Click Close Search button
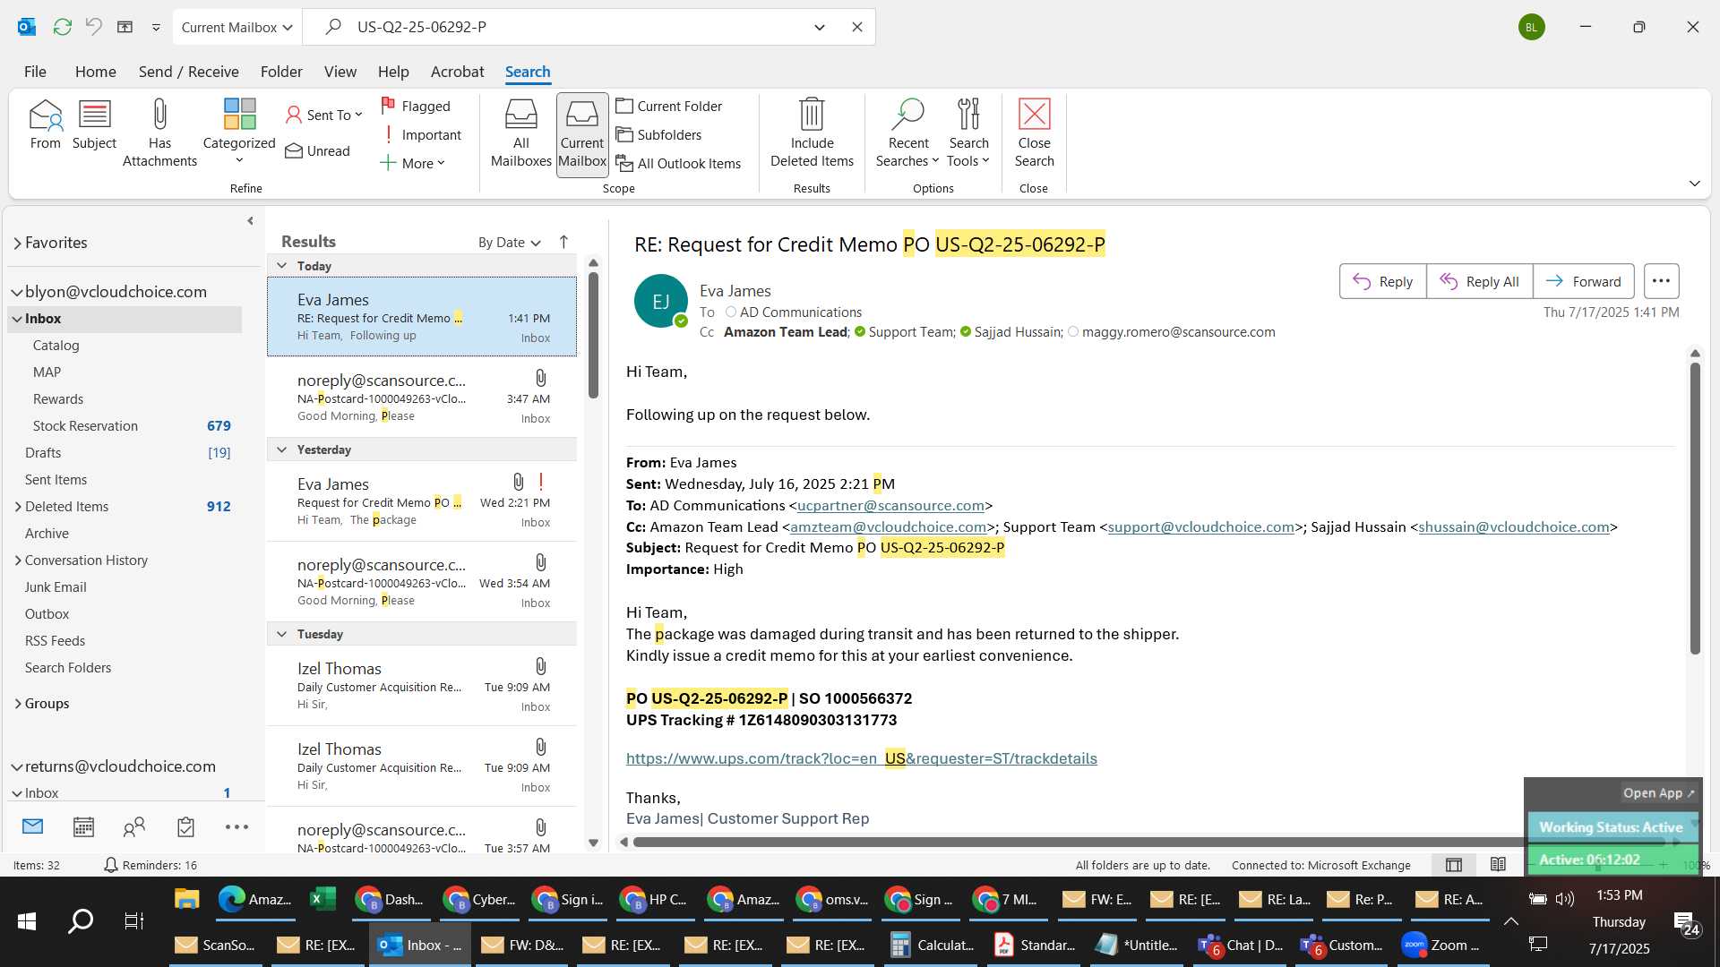The height and width of the screenshot is (967, 1720). tap(1034, 133)
